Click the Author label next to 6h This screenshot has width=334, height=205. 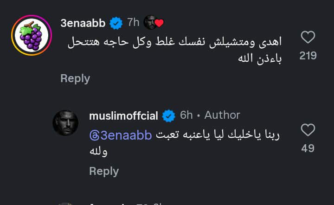(x=222, y=115)
